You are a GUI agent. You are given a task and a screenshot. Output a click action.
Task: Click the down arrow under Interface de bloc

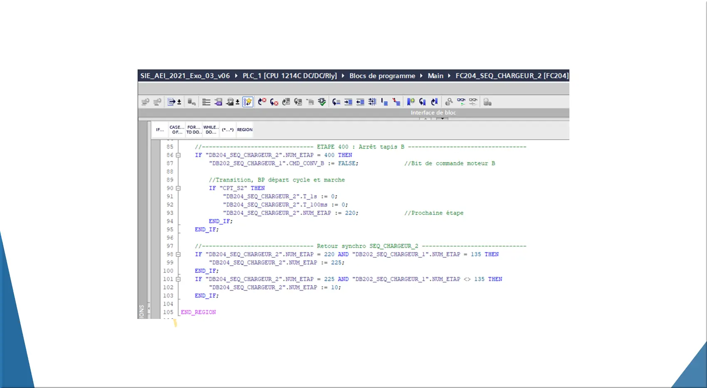[x=442, y=119]
